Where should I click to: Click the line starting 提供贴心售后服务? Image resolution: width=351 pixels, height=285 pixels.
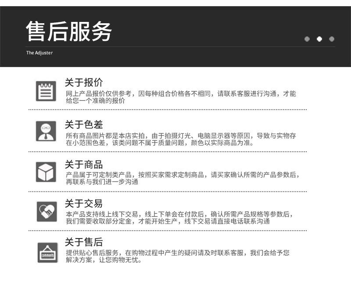click(178, 253)
